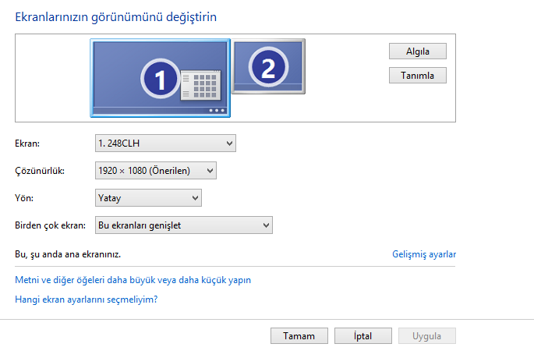This screenshot has height=358, width=534.
Task: Click the heading 'Ekranlarınızın görünümünü değiştirin'
Action: [116, 17]
